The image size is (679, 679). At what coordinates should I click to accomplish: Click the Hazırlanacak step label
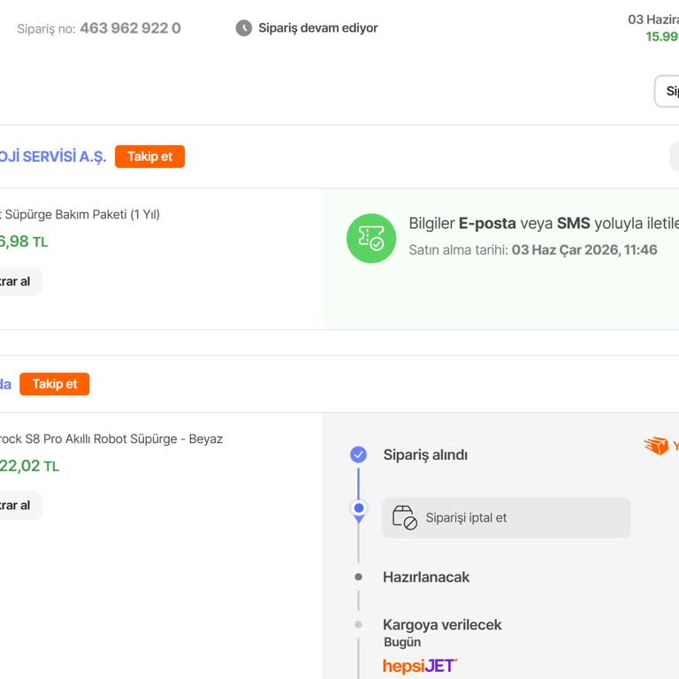point(426,577)
